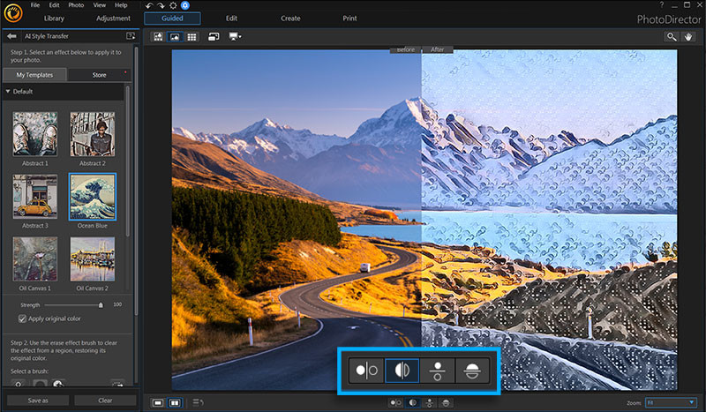
Task: Choose the split top-bottom comparison icon in callout
Action: click(x=471, y=371)
